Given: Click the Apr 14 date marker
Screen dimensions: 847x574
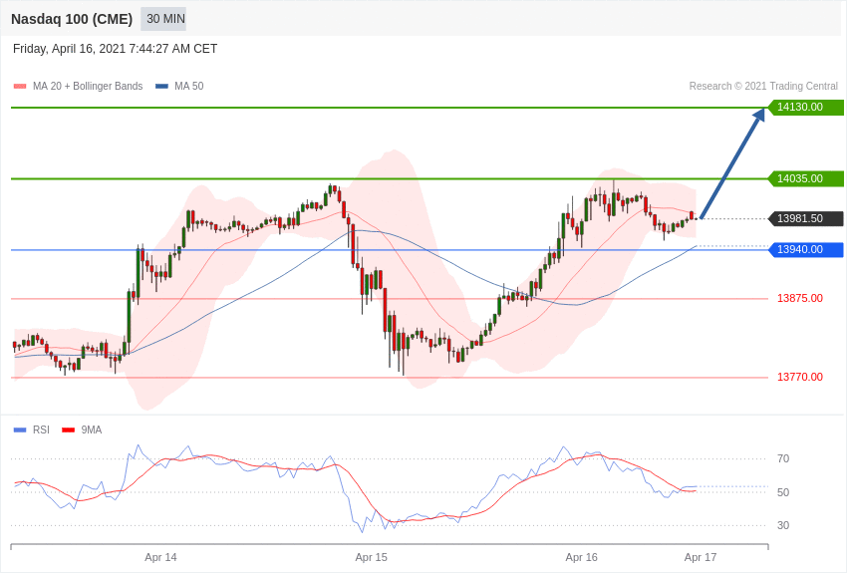Looking at the screenshot, I should click(160, 557).
